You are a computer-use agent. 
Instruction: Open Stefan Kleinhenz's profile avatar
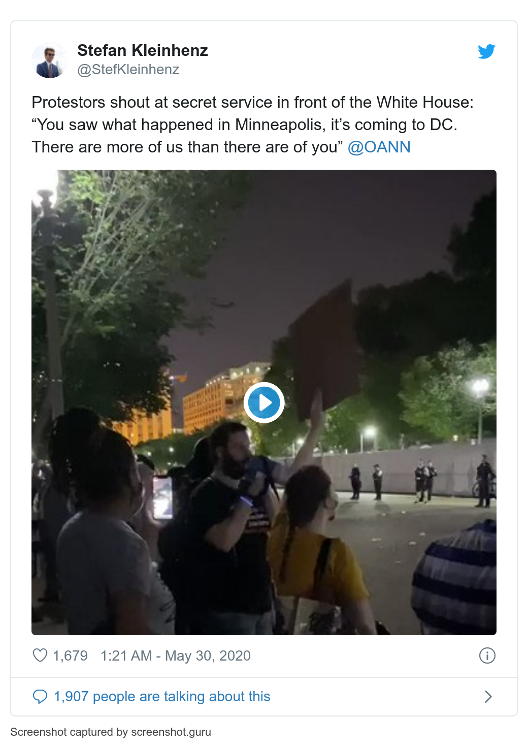click(x=50, y=60)
